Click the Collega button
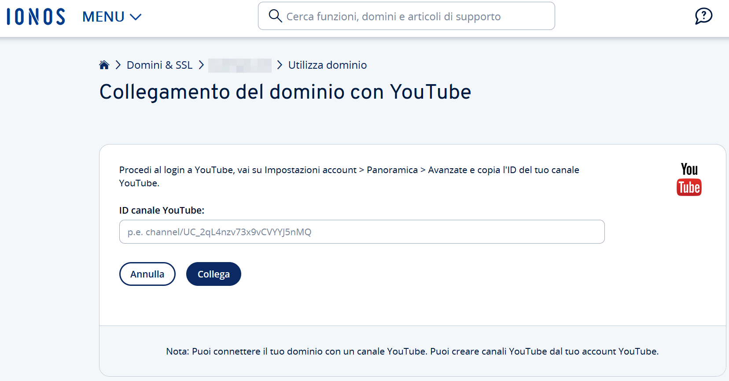Image resolution: width=729 pixels, height=381 pixels. coord(214,274)
